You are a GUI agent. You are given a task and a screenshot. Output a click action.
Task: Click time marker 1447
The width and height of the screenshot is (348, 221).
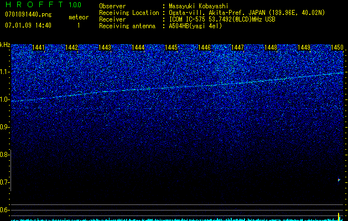(x=238, y=48)
